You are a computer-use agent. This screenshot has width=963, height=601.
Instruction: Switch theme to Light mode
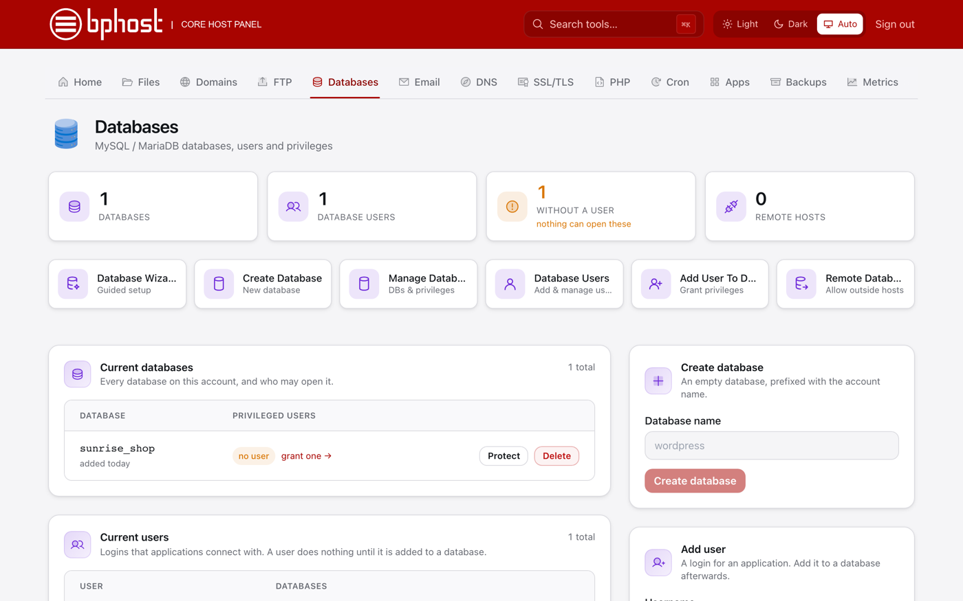pyautogui.click(x=740, y=24)
